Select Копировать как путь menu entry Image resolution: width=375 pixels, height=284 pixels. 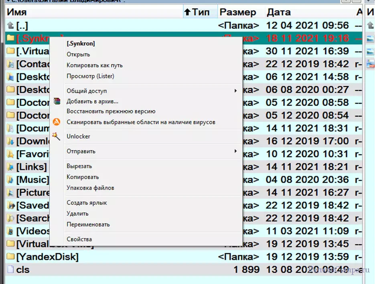95,65
